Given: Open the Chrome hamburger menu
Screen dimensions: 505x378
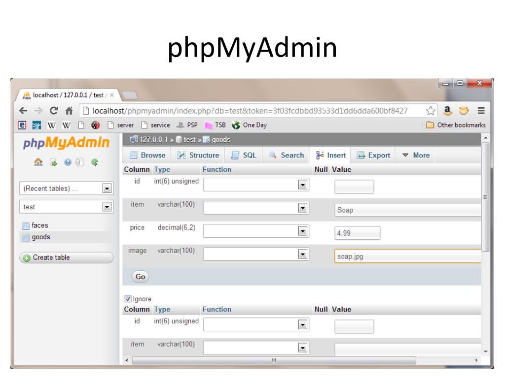Looking at the screenshot, I should [481, 111].
